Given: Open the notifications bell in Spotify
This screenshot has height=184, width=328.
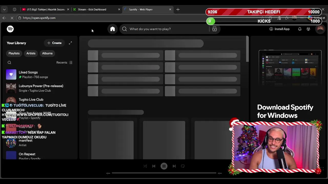Looking at the screenshot, I should click(x=300, y=29).
